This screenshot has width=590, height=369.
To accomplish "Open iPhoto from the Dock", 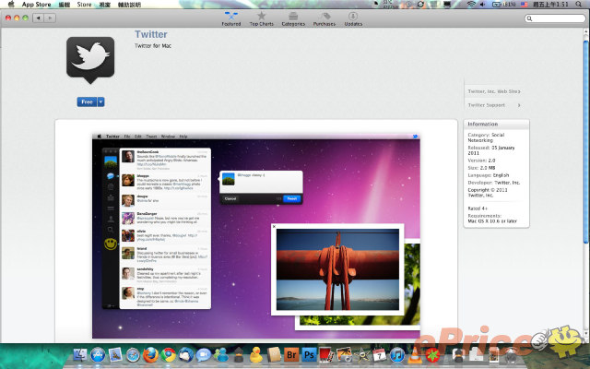I will pyautogui.click(x=344, y=354).
